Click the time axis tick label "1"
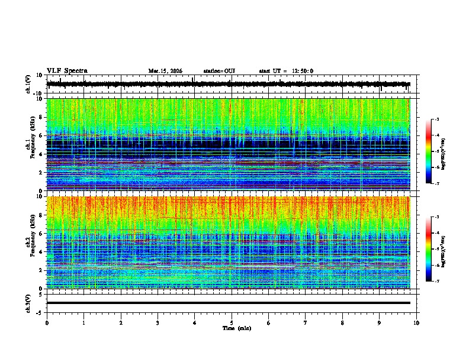The image size is (469, 362). pos(84,323)
